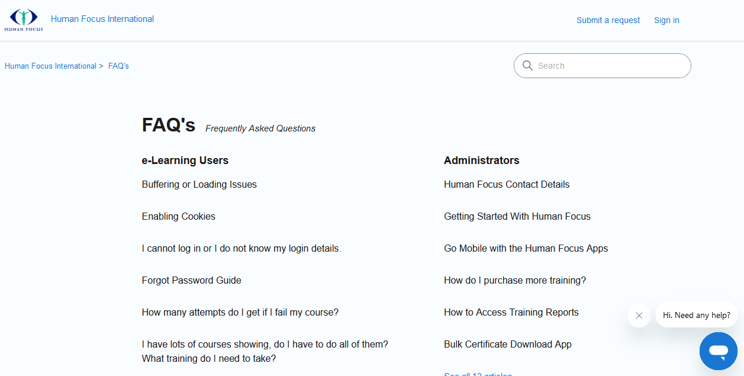Select the FAQ's breadcrumb link

coord(118,66)
